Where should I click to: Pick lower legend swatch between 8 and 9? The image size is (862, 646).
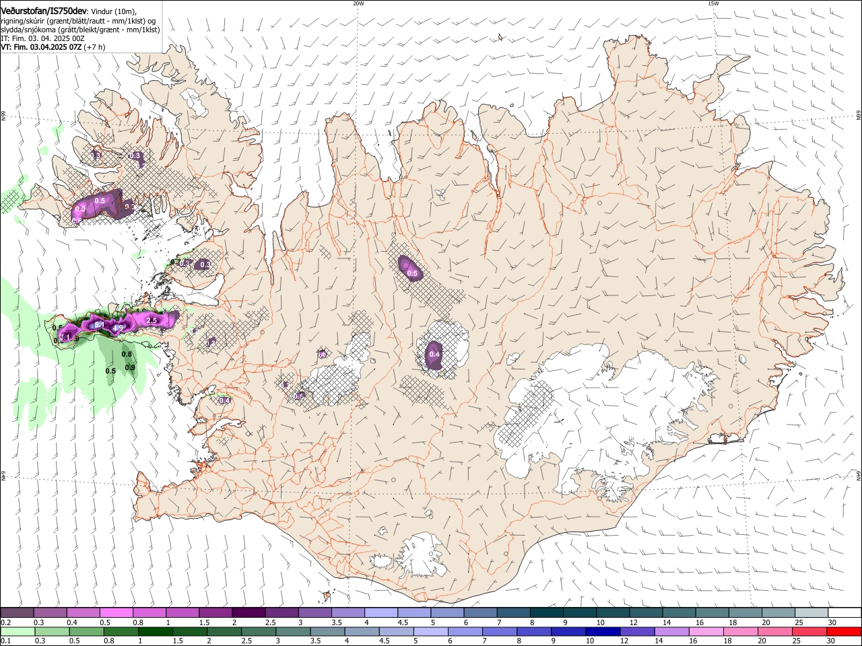pos(533,631)
